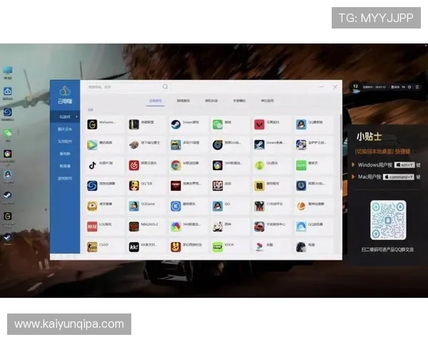The height and width of the screenshot is (342, 428).
Task: Open the Tencent Video play-arrow tile
Action: click(x=105, y=145)
